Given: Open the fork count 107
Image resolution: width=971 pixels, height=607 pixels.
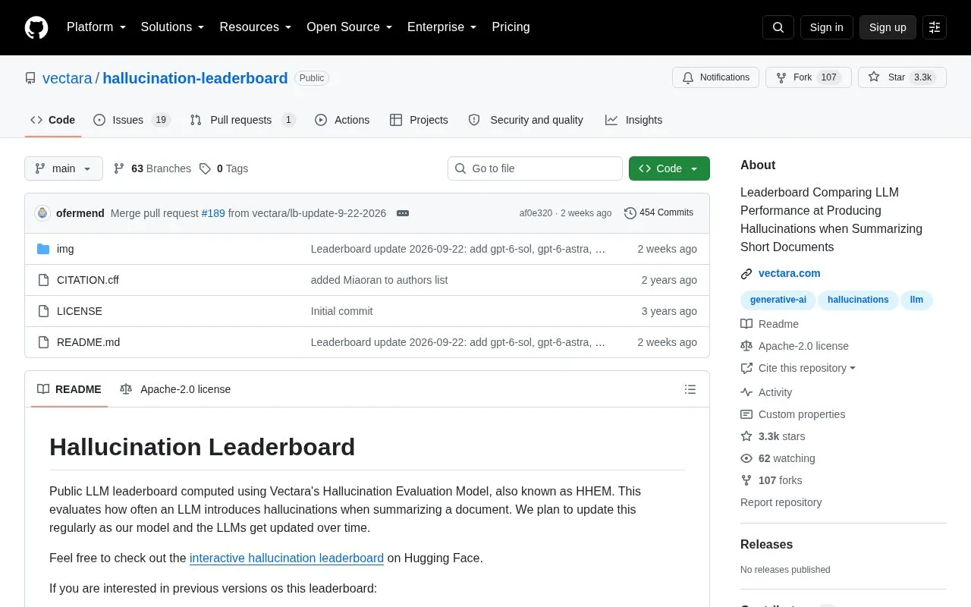Looking at the screenshot, I should point(828,77).
